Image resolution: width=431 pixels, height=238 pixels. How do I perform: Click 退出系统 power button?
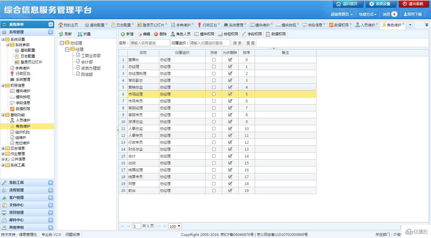pyautogui.click(x=414, y=4)
